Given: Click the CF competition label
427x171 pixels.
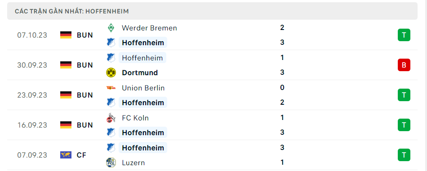Looking at the screenshot, I should (x=81, y=155).
